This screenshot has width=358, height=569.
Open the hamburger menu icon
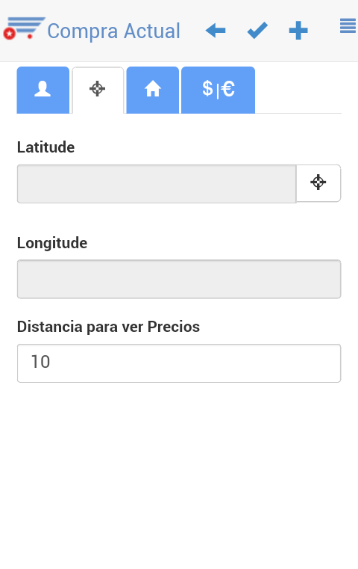348,26
